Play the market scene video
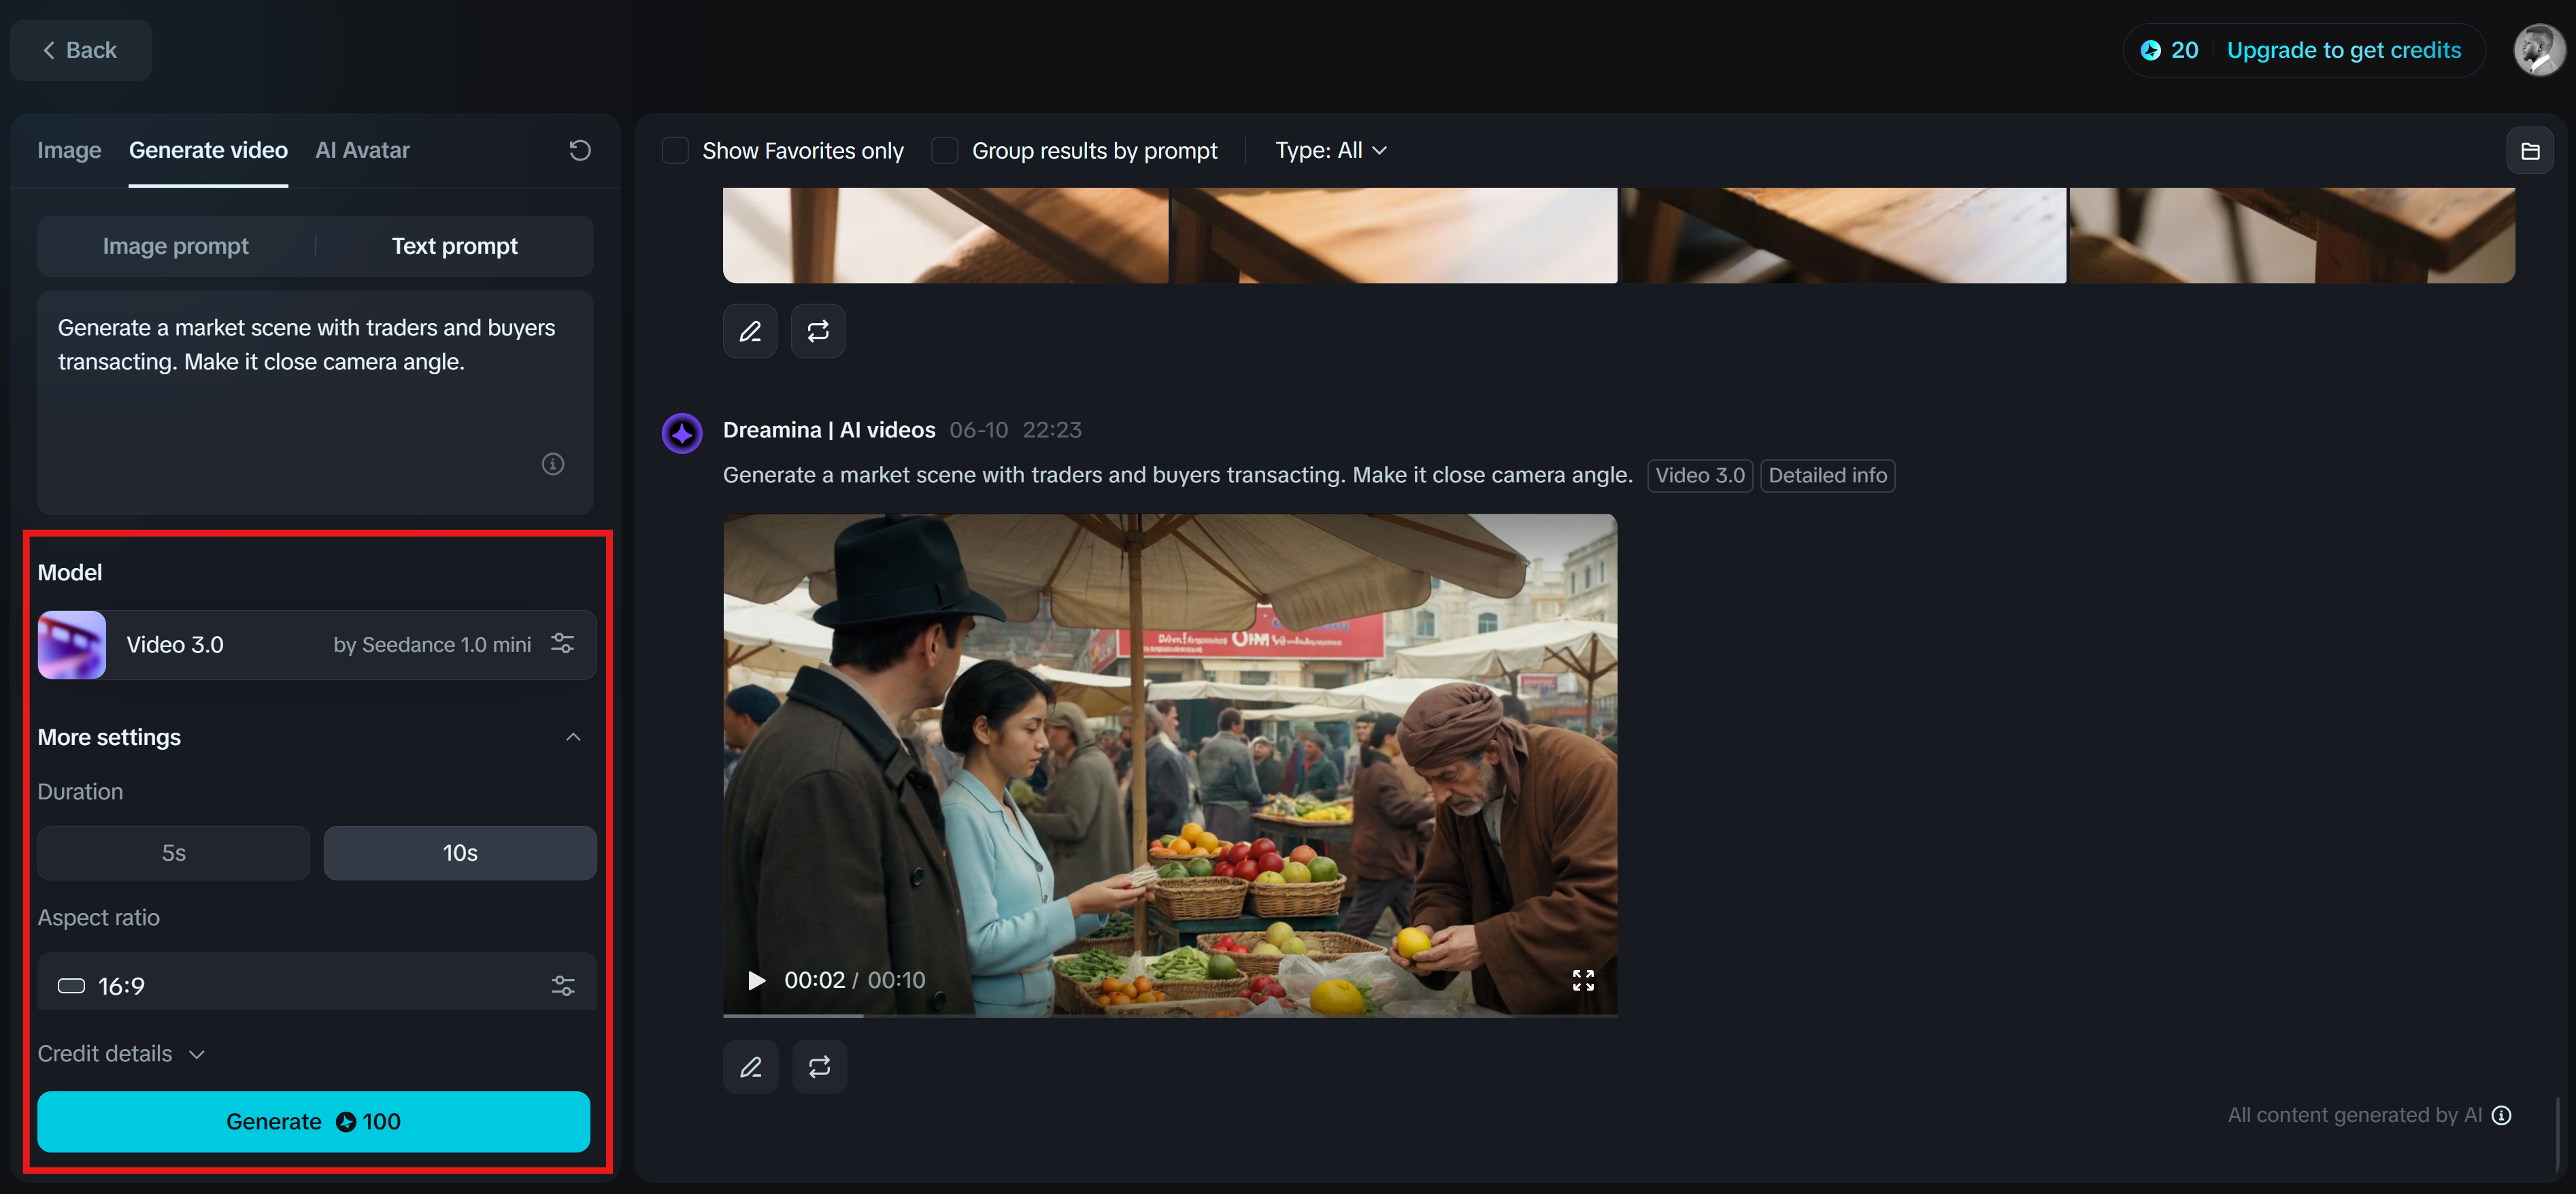Viewport: 2576px width, 1194px height. [x=757, y=980]
